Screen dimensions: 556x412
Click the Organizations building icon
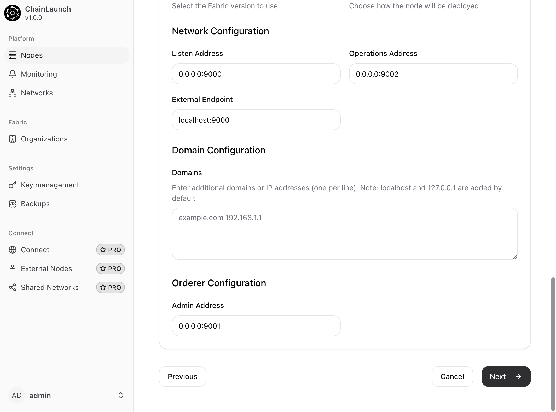tap(12, 139)
